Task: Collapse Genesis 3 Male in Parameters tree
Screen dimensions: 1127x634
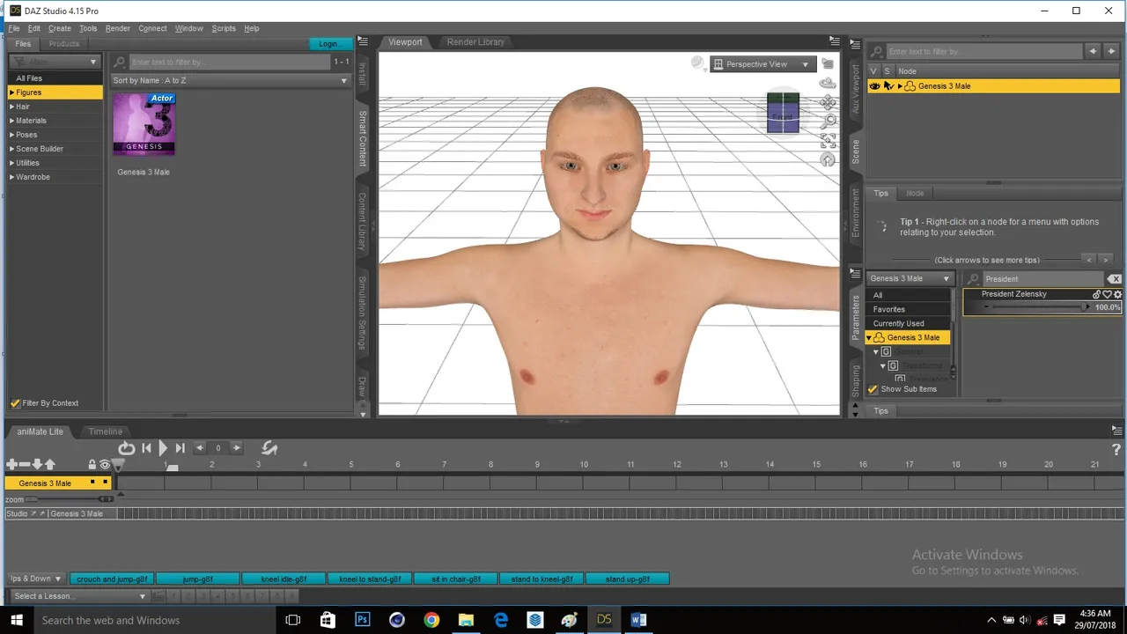Action: (869, 337)
